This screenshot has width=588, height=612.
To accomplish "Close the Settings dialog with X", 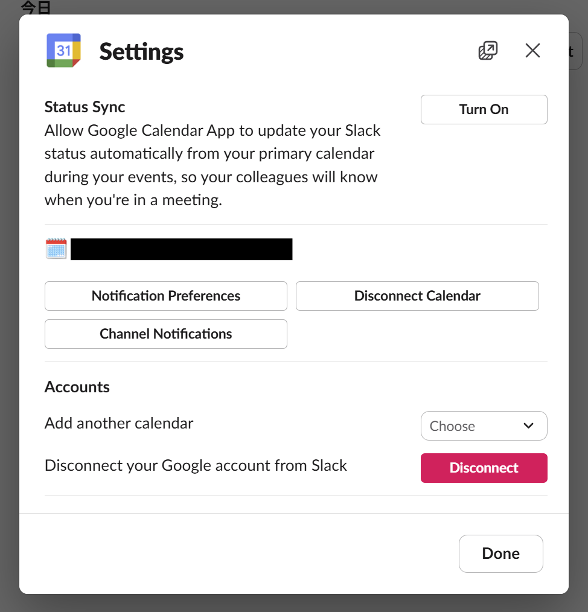I will (x=532, y=50).
